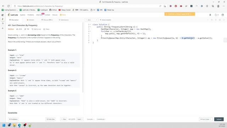This screenshot has width=227, height=128.
Task: Click the description panel vertical scrollbar
Action: click(x=83, y=57)
